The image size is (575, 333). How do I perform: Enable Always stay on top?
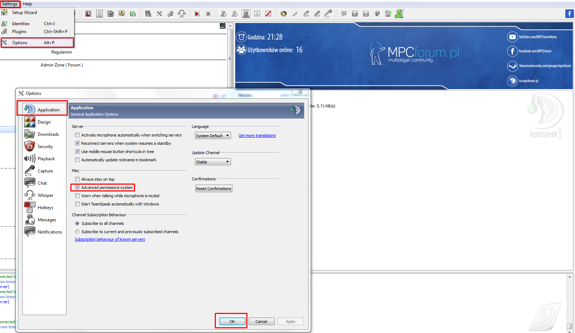77,179
